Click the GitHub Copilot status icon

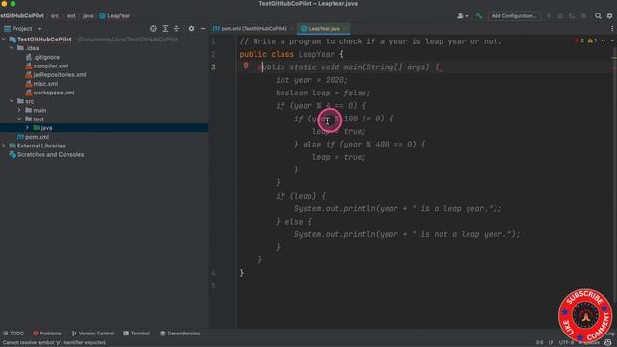[608, 343]
